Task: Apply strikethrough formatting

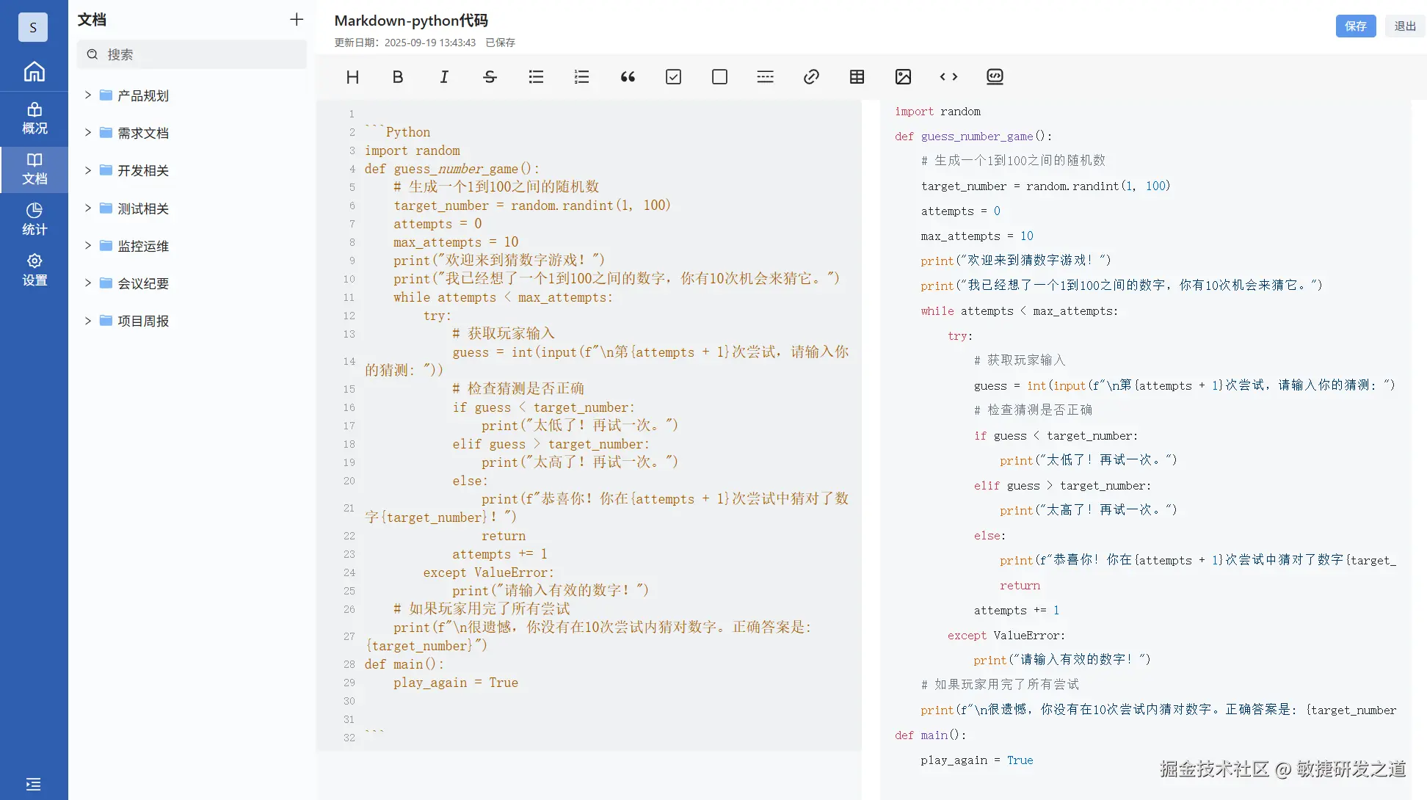Action: coord(490,77)
